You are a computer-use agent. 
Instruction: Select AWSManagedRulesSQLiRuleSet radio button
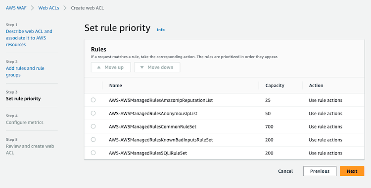(93, 153)
